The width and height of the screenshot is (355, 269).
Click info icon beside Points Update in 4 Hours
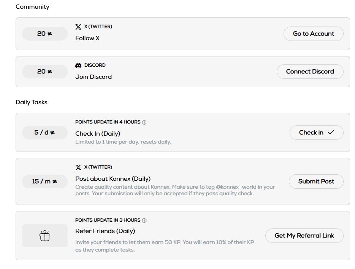[x=144, y=122]
